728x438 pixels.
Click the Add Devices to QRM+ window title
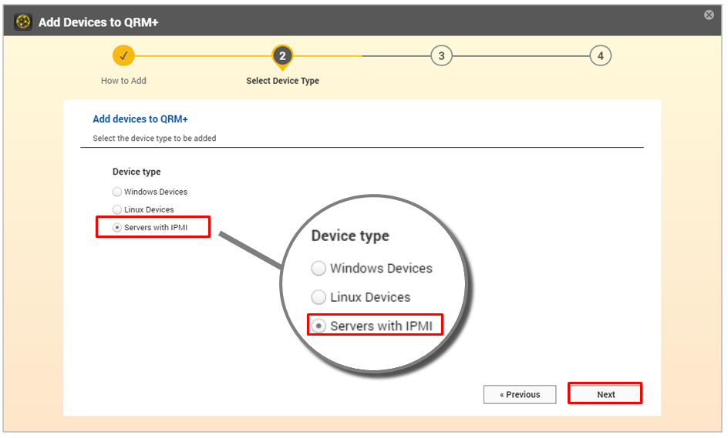click(99, 22)
